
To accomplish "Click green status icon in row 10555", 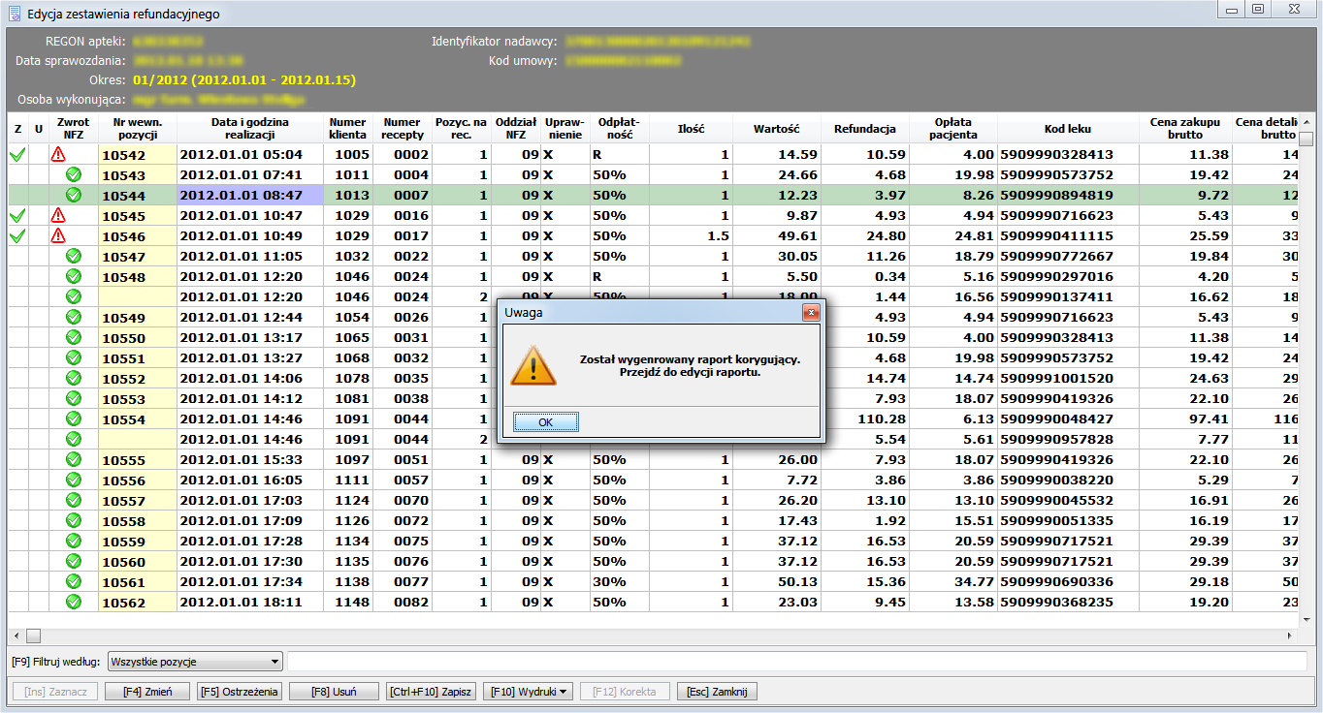I will [x=74, y=459].
